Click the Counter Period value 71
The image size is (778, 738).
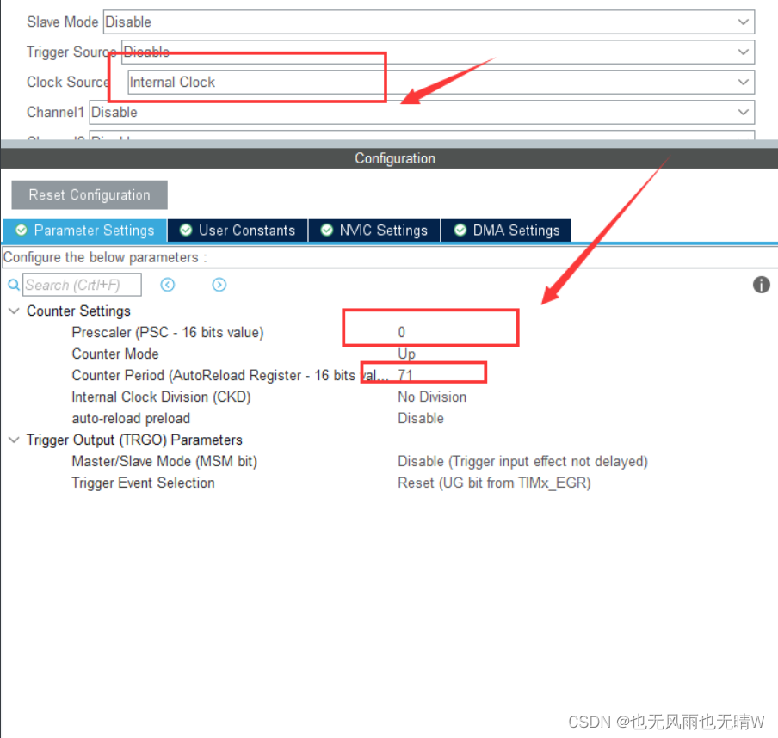[404, 375]
